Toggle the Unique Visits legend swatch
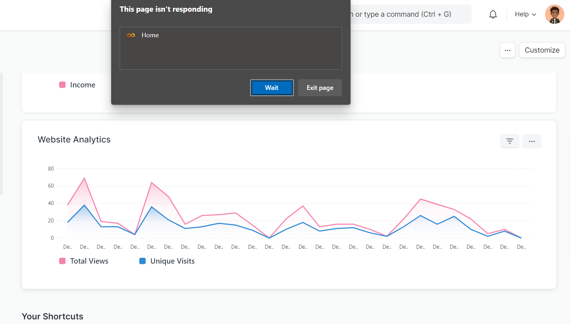 (142, 261)
